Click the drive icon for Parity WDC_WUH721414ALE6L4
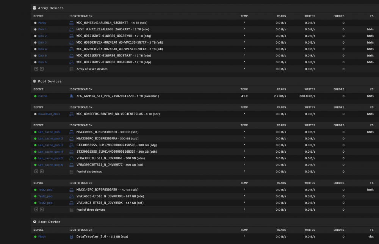Viewport: 379px width, 244px height. (x=71, y=23)
